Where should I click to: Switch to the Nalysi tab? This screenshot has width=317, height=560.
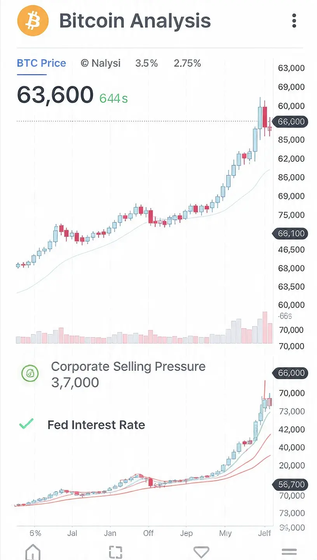[101, 63]
